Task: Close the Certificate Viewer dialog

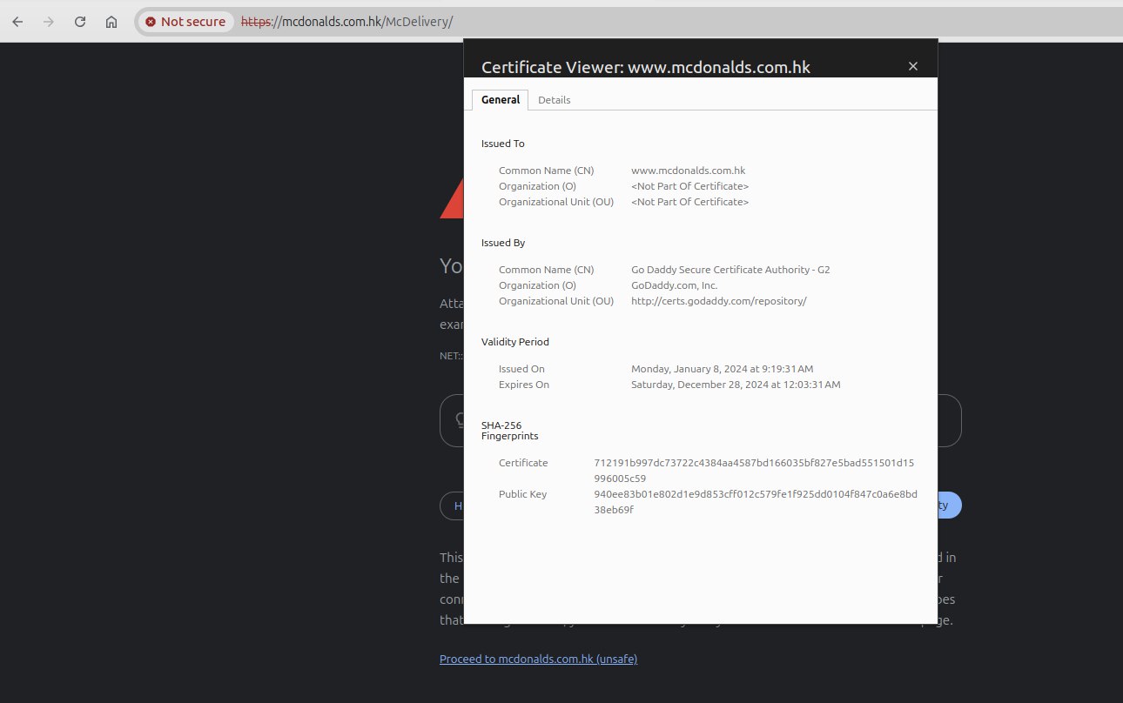Action: point(912,66)
